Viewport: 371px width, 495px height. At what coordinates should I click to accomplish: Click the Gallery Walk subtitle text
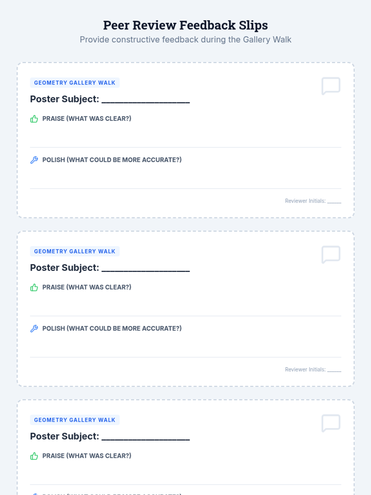pyautogui.click(x=185, y=40)
